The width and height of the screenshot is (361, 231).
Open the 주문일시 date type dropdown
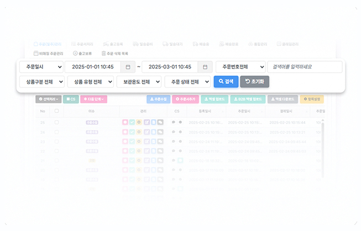coord(41,67)
